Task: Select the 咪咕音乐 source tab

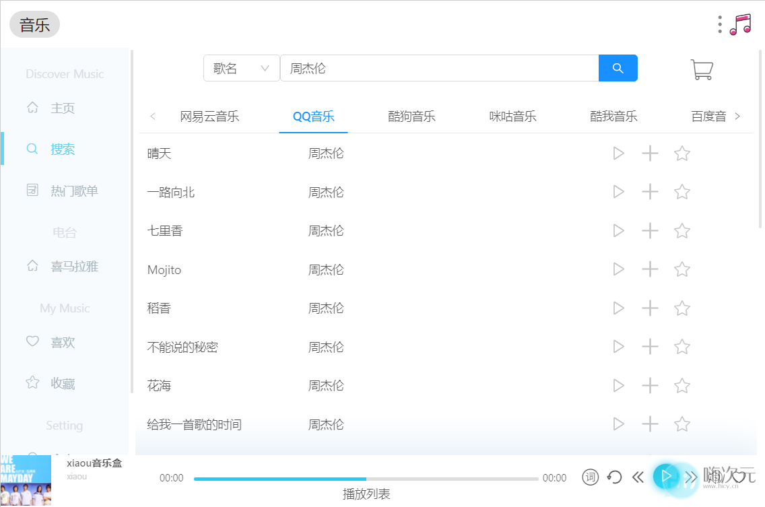Action: (x=512, y=115)
